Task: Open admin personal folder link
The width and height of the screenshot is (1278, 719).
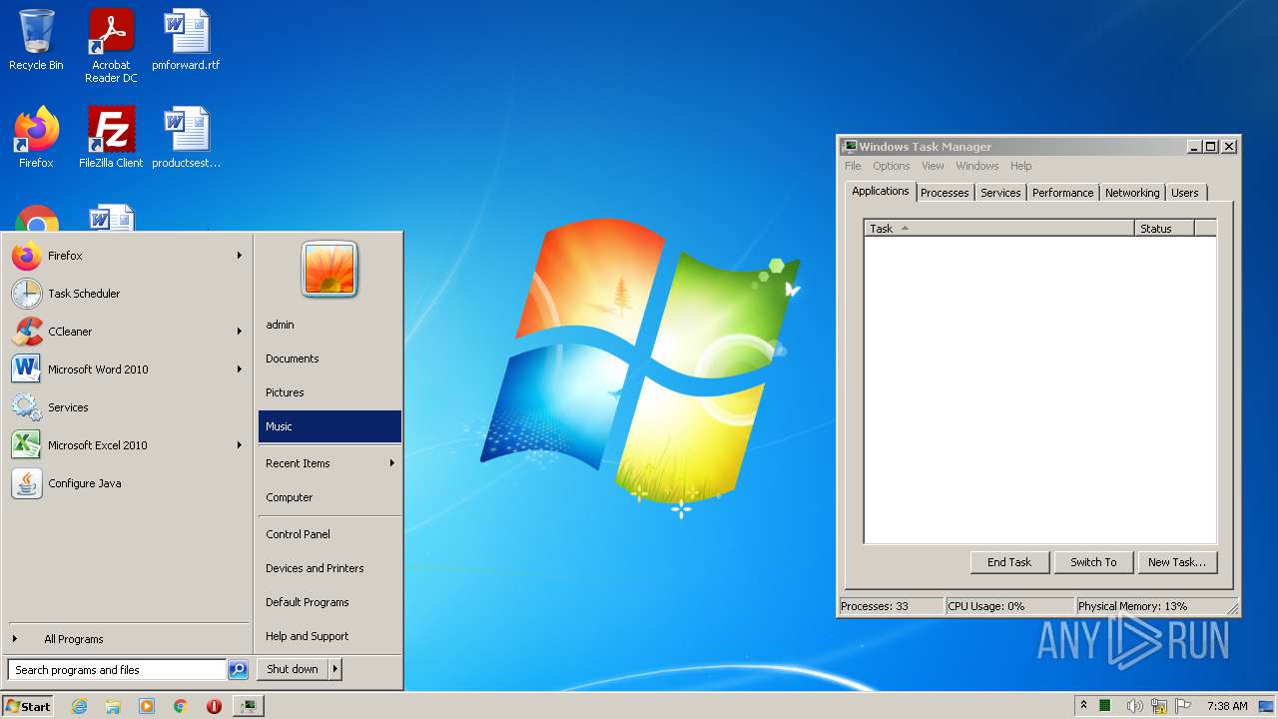Action: (x=329, y=325)
